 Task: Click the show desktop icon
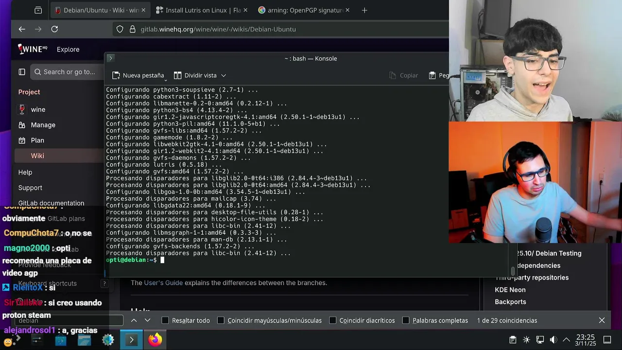[607, 340]
